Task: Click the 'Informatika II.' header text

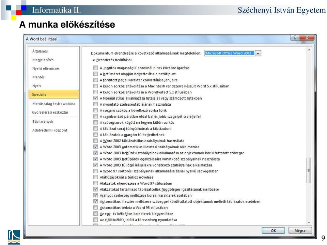Action: click(x=56, y=10)
